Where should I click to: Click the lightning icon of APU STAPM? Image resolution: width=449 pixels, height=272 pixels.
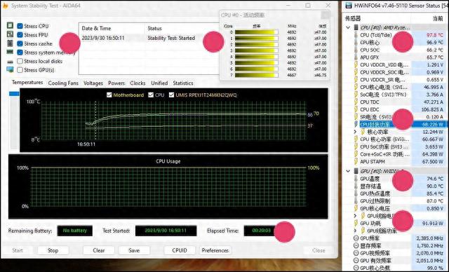click(x=356, y=161)
